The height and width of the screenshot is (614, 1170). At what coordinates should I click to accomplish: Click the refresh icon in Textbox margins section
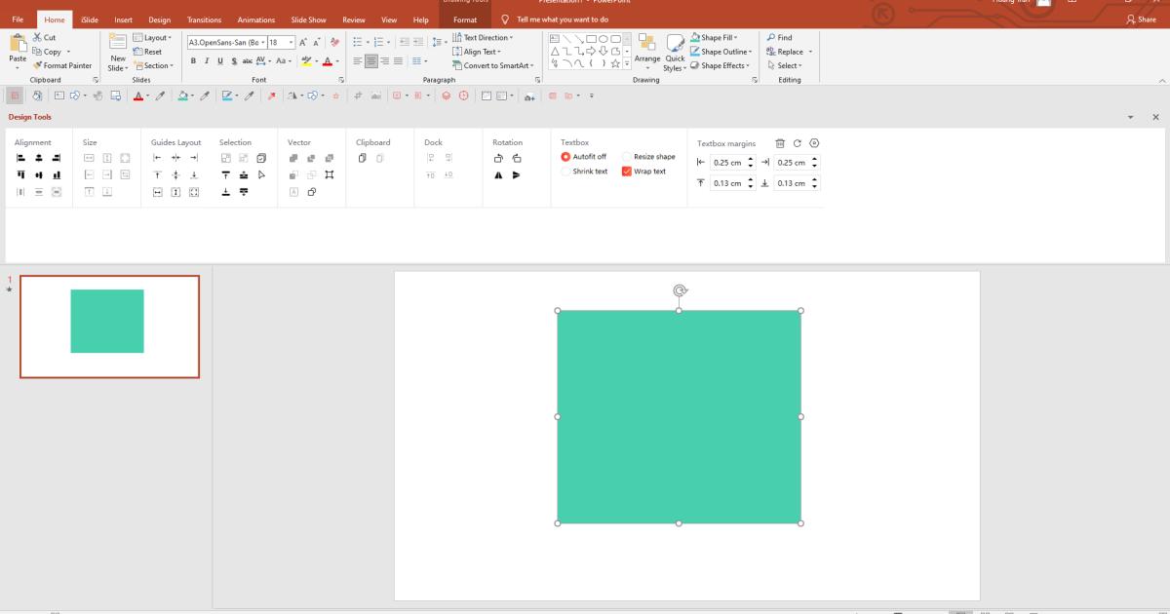point(797,142)
